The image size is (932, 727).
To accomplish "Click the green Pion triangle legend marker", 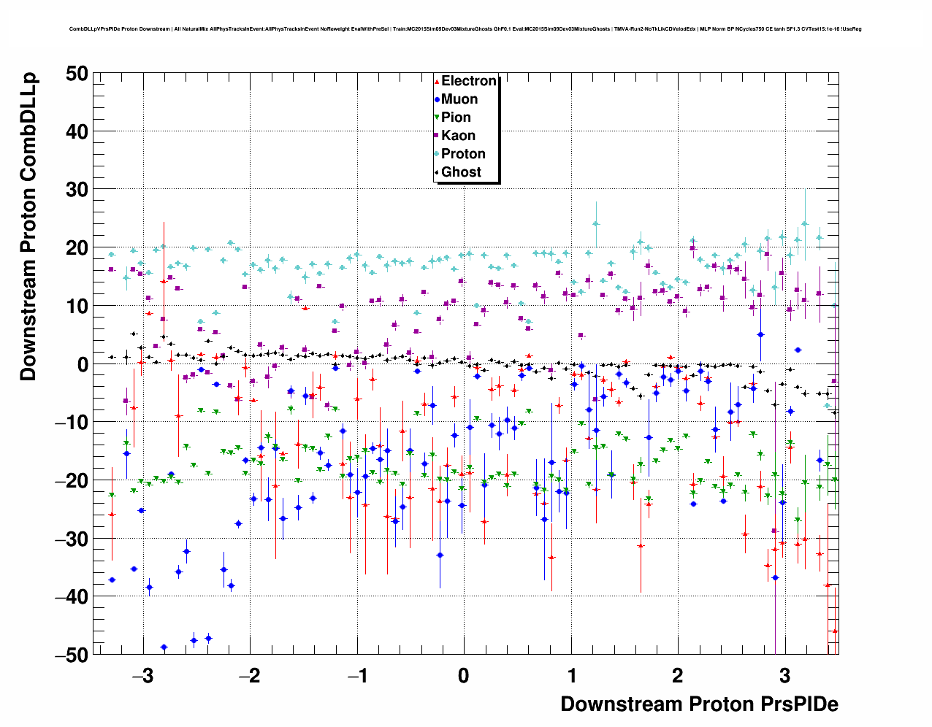I will coord(437,118).
